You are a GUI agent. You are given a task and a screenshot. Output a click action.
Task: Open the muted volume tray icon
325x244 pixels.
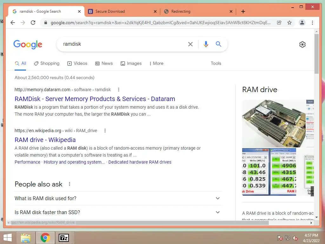point(295,238)
